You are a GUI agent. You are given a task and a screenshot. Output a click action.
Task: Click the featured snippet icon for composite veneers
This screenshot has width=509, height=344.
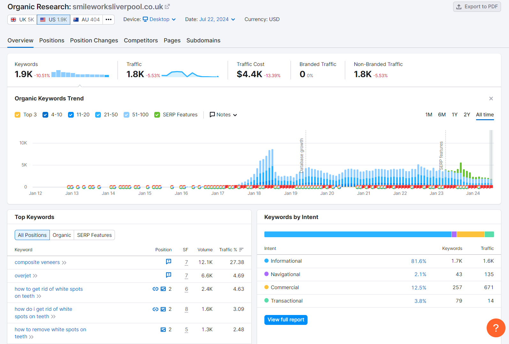coord(169,262)
